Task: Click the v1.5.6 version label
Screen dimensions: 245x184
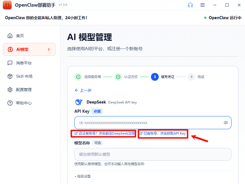Action: [x=63, y=5]
